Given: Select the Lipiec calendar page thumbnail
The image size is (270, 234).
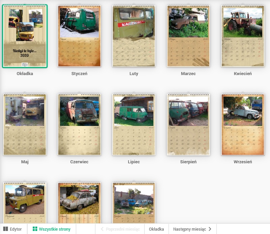Looking at the screenshot, I should [x=133, y=125].
